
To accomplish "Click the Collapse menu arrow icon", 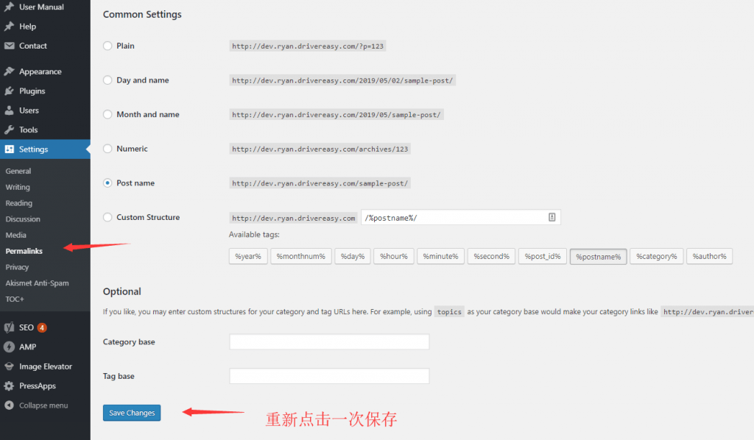I will tap(9, 405).
